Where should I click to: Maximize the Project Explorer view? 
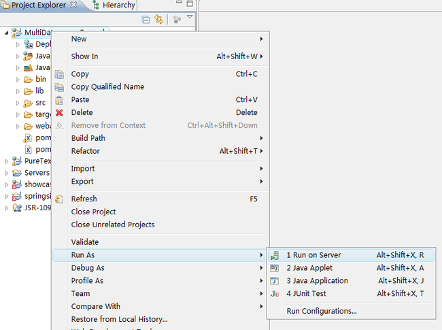pyautogui.click(x=190, y=3)
